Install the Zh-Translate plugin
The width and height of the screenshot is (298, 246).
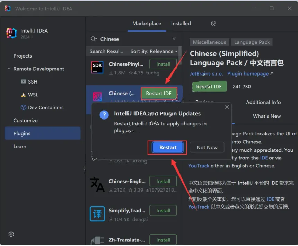(x=163, y=240)
